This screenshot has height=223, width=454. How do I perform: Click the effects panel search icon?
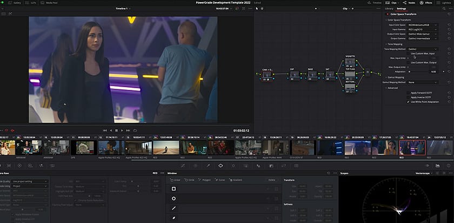(444, 9)
